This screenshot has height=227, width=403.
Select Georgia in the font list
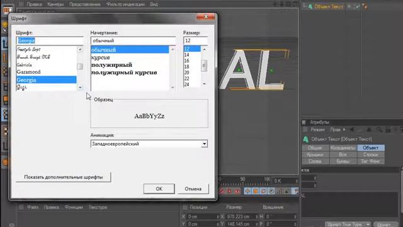[46, 80]
